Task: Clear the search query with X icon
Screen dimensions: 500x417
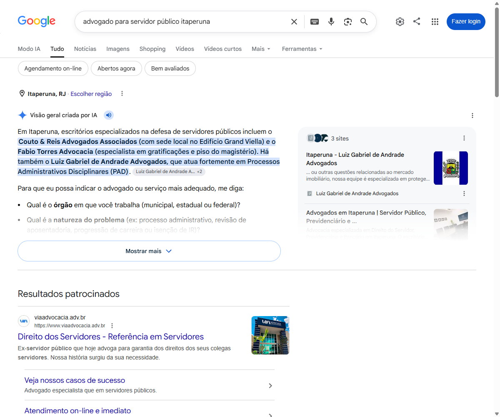Action: [294, 22]
